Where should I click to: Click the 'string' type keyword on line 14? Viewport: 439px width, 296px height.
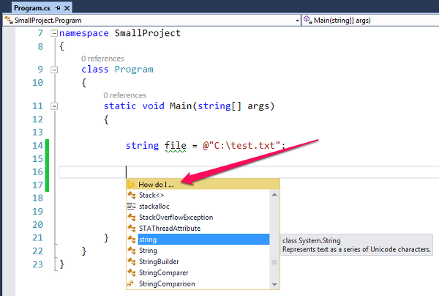pos(142,146)
